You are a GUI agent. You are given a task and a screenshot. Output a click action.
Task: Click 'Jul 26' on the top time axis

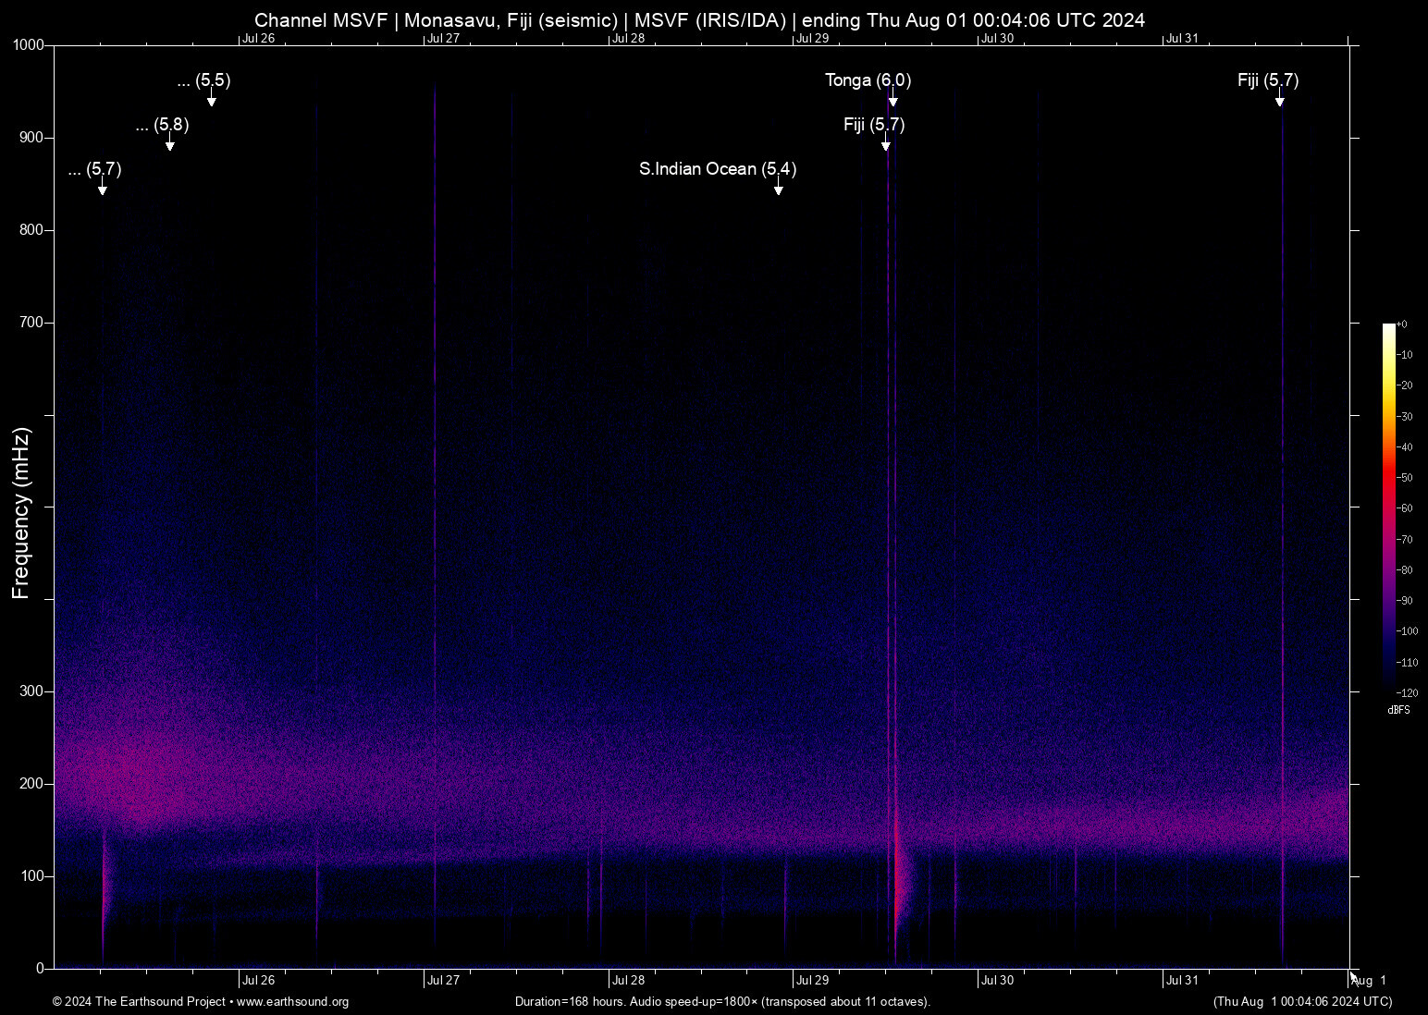point(258,39)
